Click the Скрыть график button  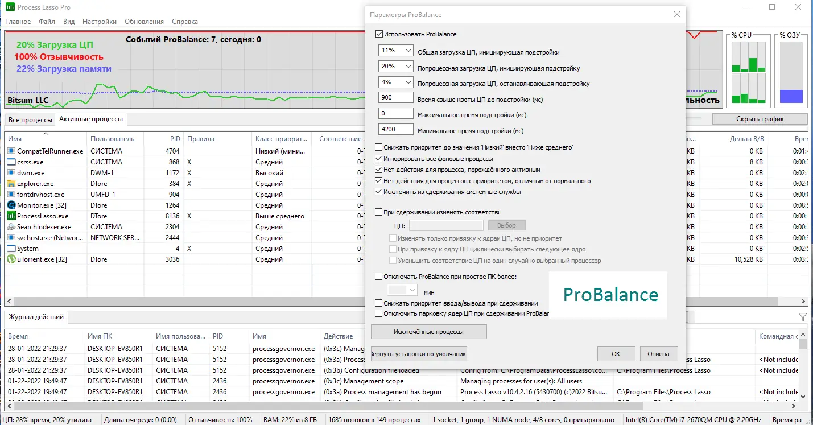coord(759,118)
